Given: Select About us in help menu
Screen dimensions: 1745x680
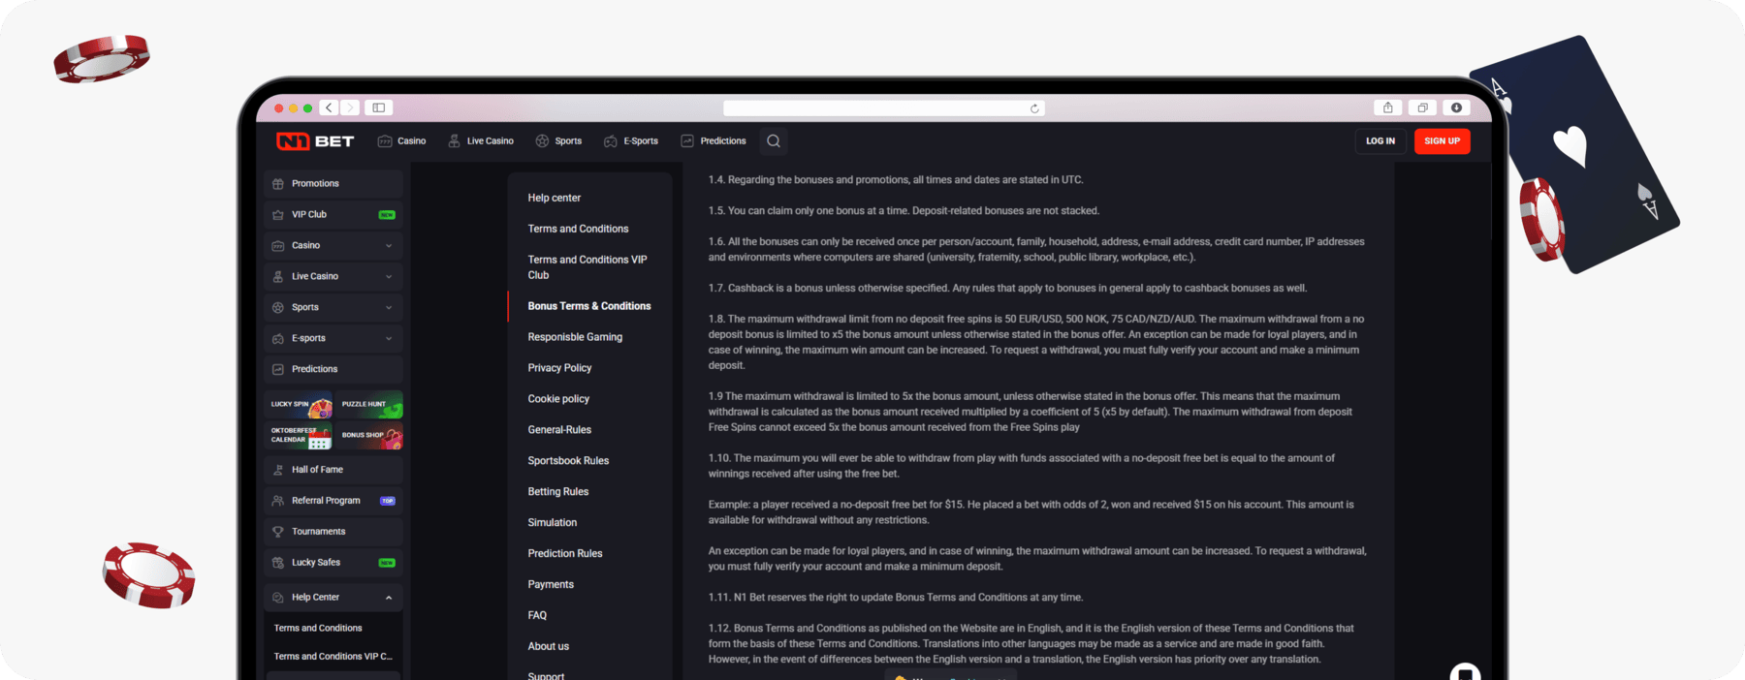Looking at the screenshot, I should pyautogui.click(x=549, y=647).
